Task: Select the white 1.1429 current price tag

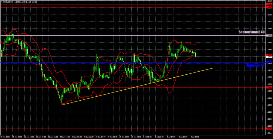Action: (x=268, y=57)
